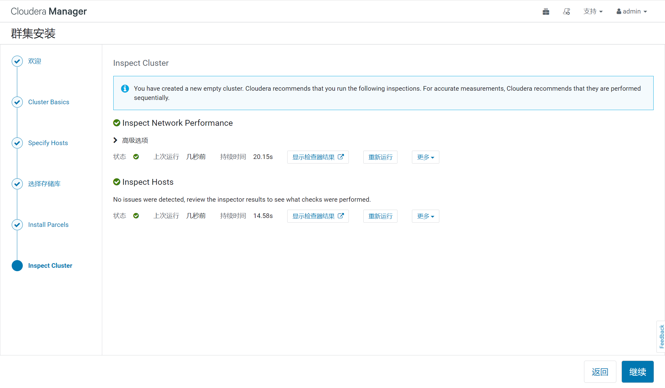Open 更多 dropdown for network inspection

tap(425, 157)
